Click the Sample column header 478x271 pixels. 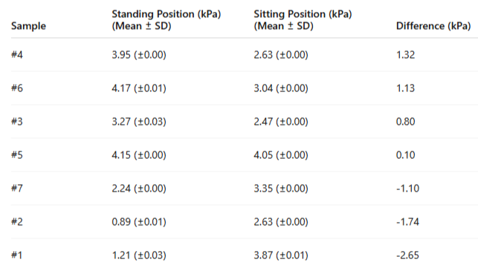click(x=28, y=26)
